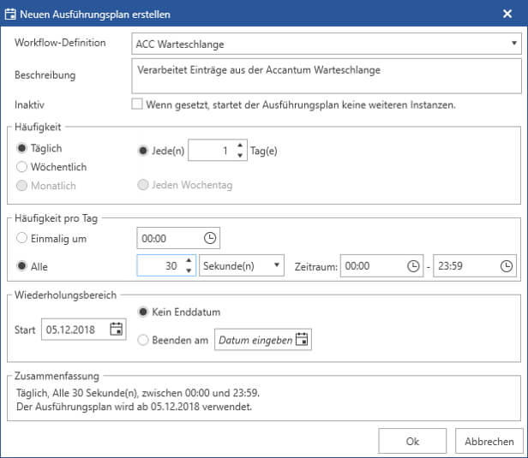Confirm with the Ok button
The height and width of the screenshot is (458, 528).
point(412,441)
